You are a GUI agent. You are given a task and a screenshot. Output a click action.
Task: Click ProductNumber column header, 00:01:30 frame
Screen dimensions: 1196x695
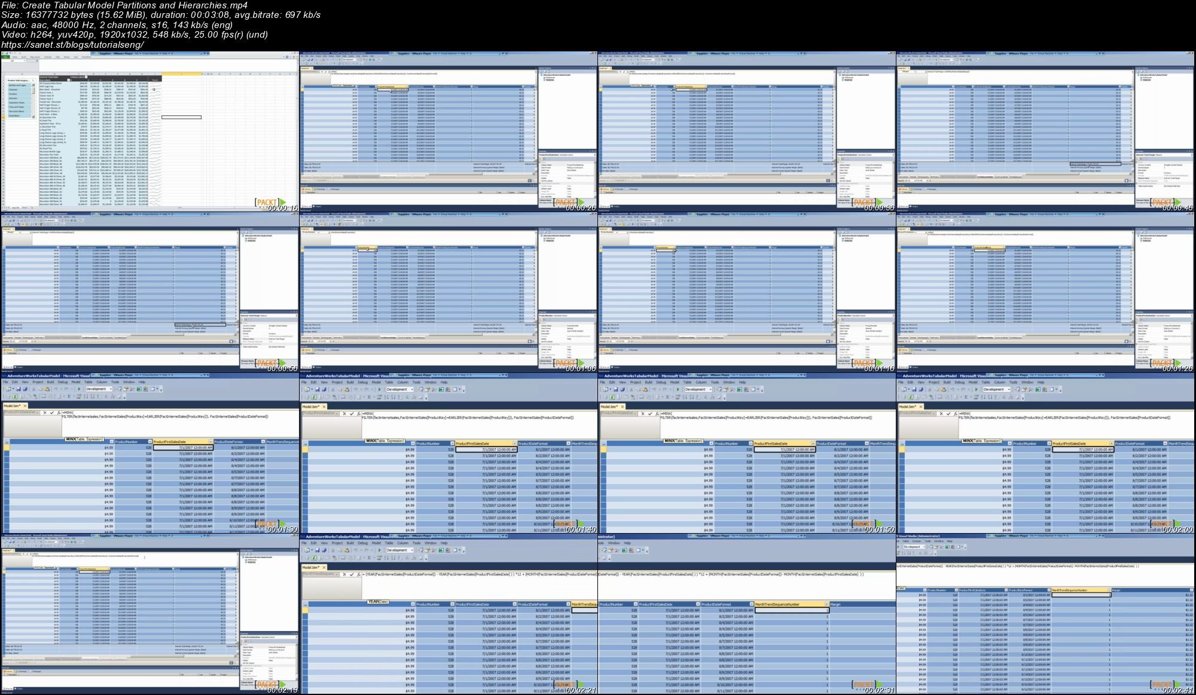133,442
